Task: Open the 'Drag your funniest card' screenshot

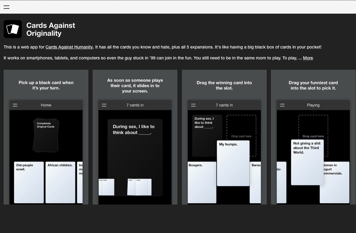Action: (x=313, y=137)
